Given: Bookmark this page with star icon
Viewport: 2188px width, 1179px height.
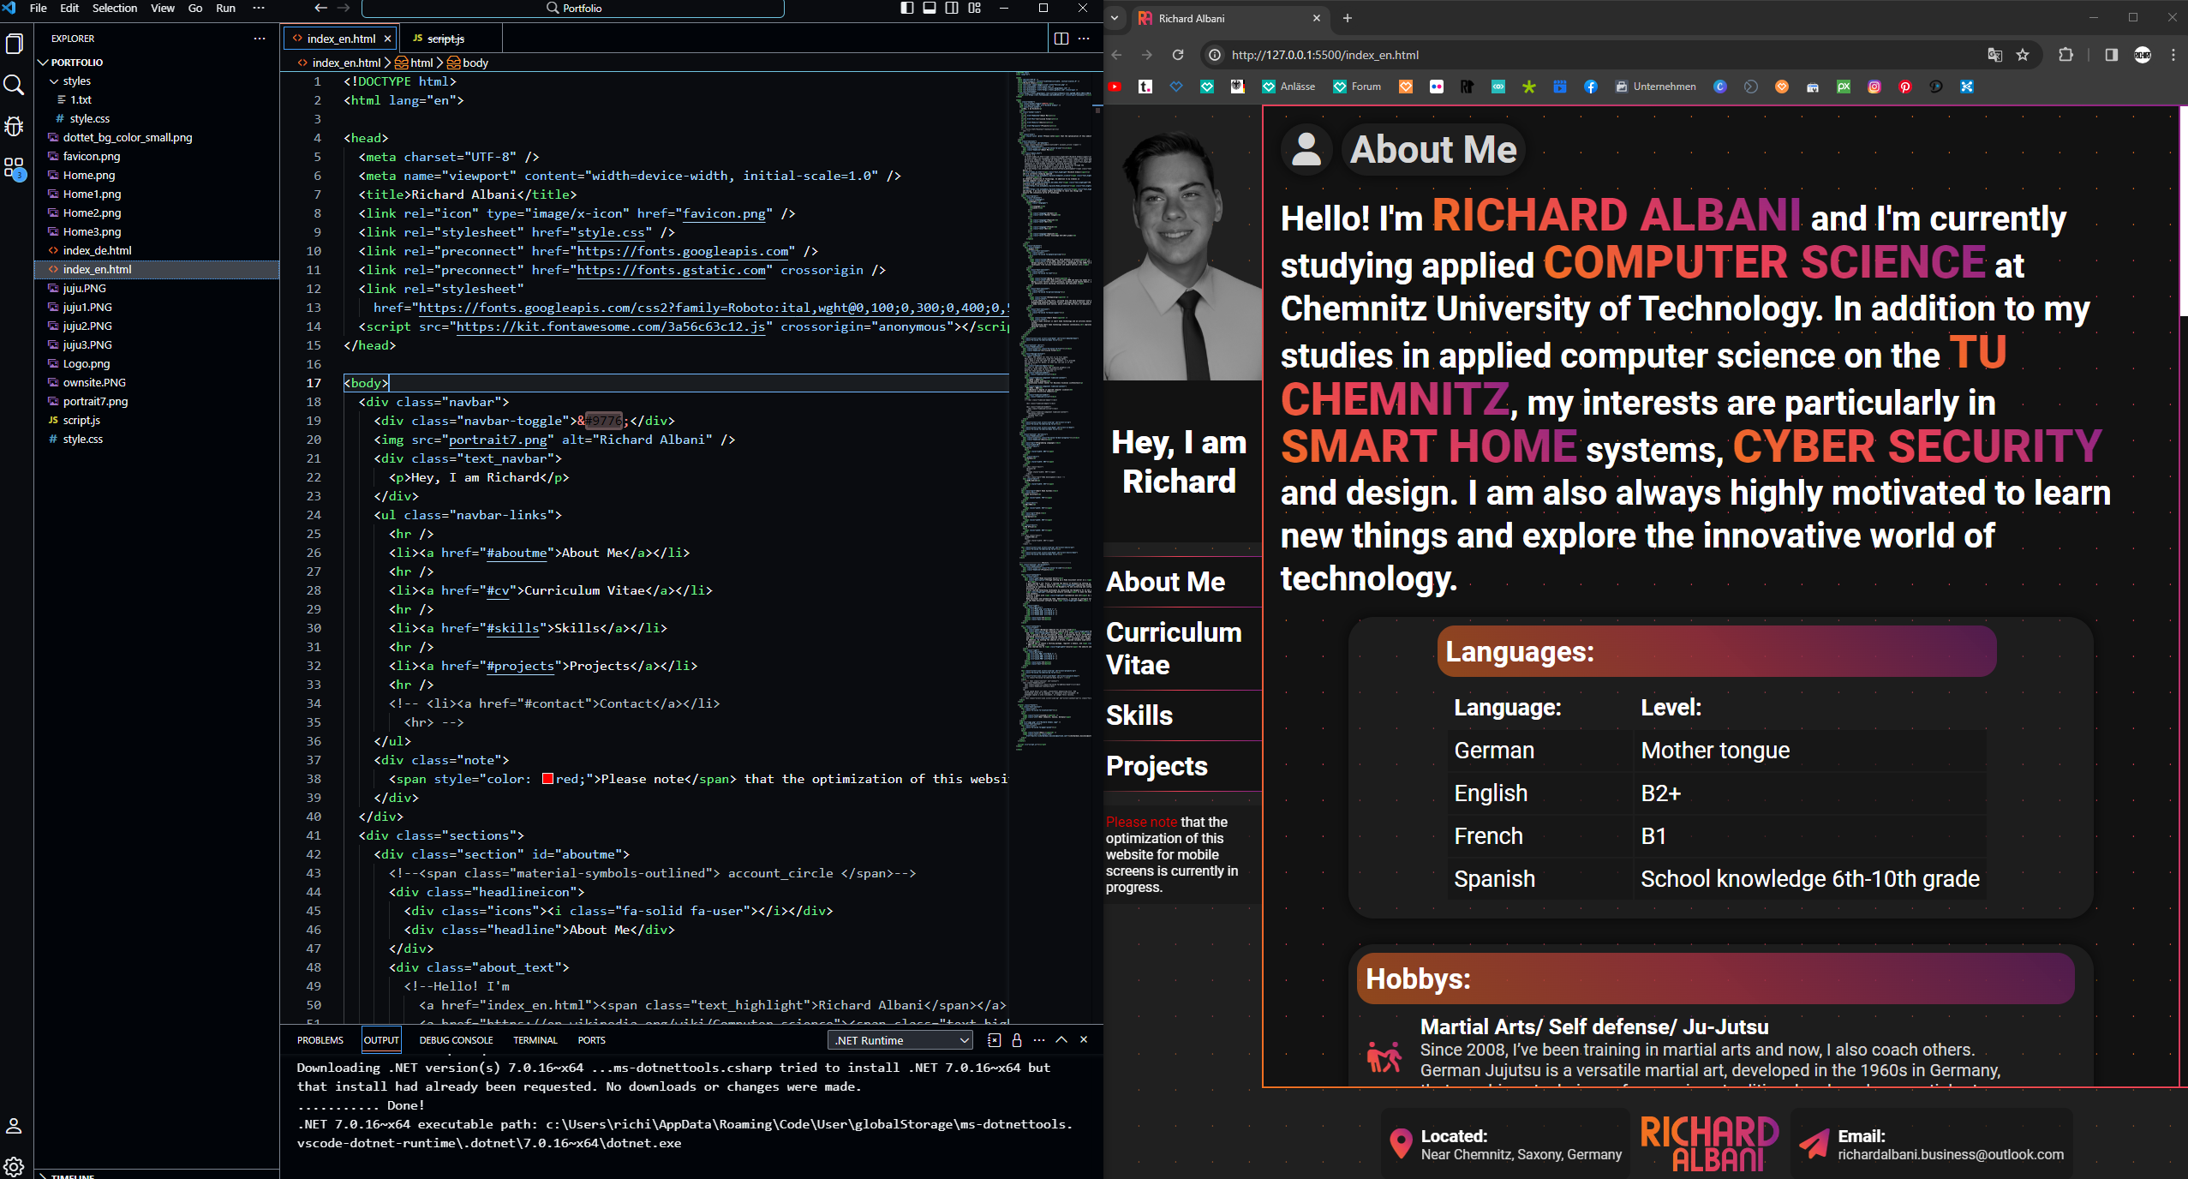Looking at the screenshot, I should [x=2023, y=55].
